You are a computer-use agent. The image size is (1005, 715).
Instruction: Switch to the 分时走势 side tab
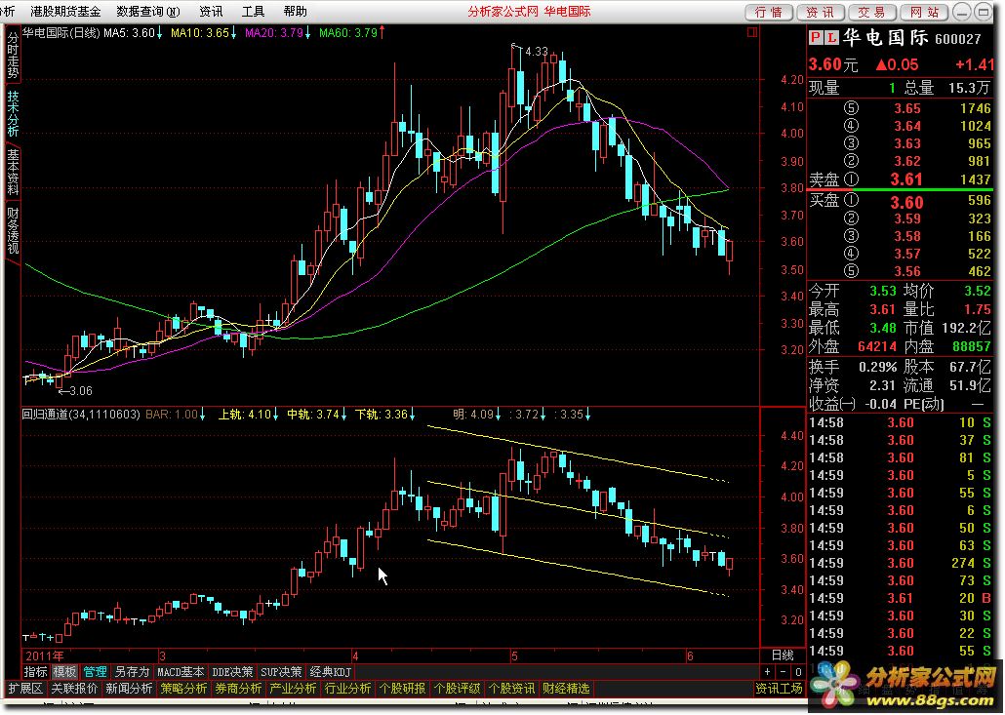[13, 55]
